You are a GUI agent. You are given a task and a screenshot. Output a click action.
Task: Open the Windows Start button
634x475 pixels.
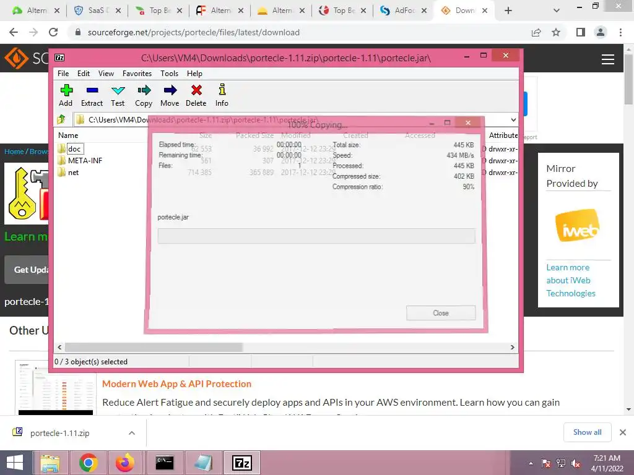pos(15,463)
